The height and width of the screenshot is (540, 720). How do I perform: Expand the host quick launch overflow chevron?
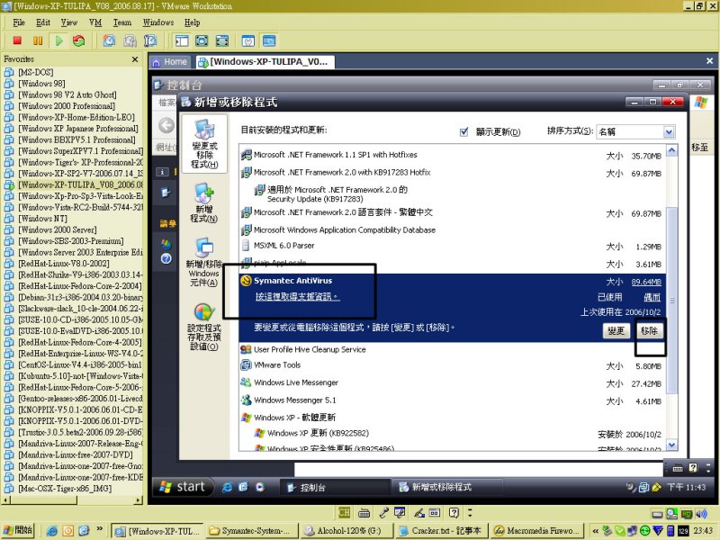[x=99, y=529]
